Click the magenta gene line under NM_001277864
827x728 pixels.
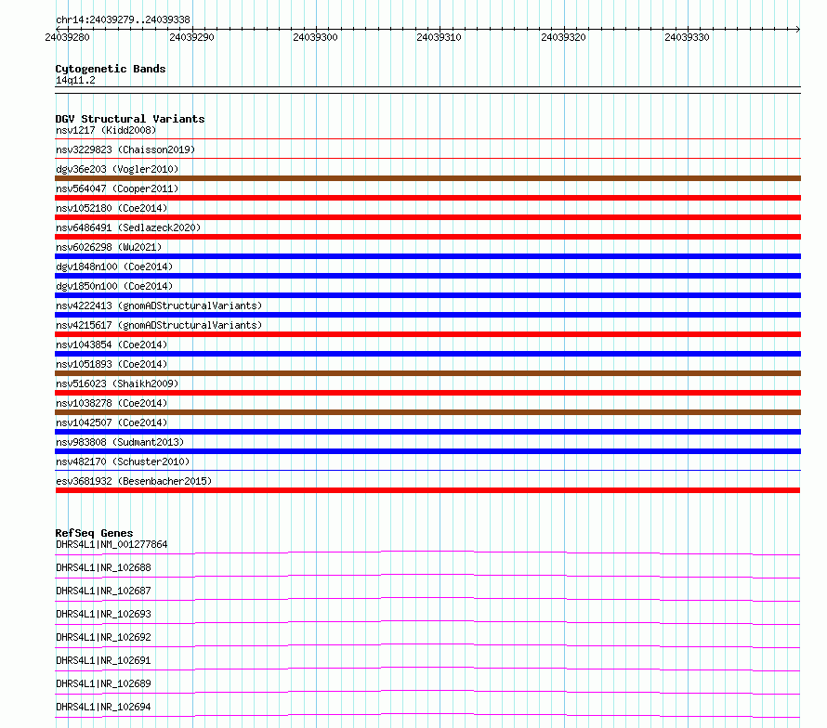click(427, 552)
